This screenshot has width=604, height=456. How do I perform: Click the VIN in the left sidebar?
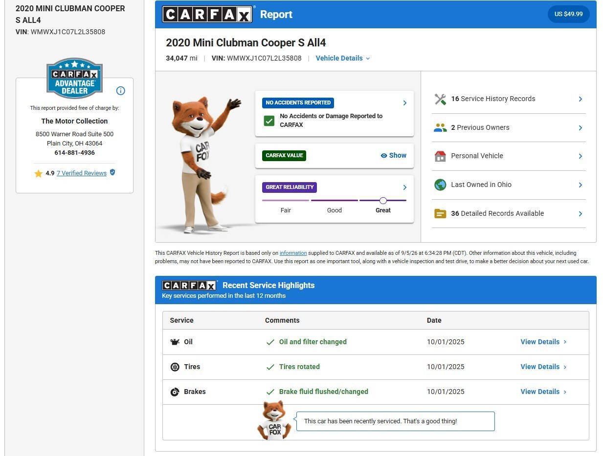67,32
